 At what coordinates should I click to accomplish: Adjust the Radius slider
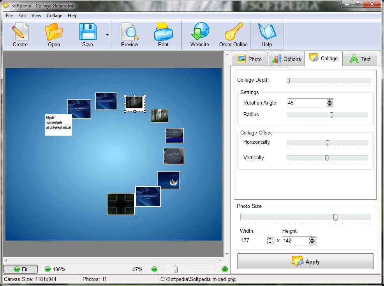[x=331, y=115]
